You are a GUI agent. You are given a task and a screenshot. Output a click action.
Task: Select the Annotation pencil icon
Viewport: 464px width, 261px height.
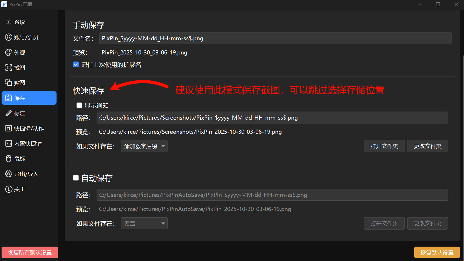point(9,113)
